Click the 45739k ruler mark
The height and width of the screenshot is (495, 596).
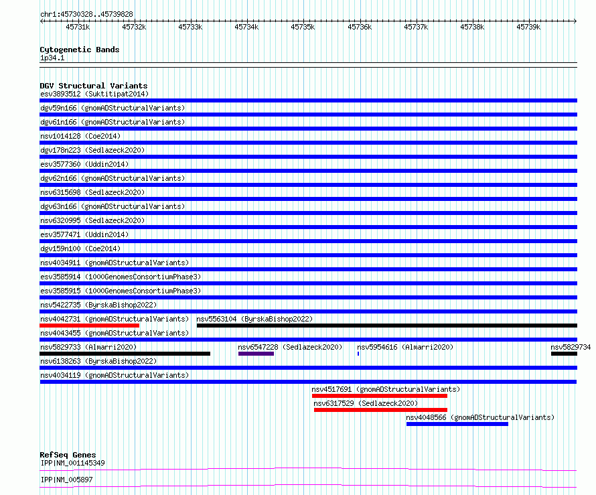pos(528,27)
